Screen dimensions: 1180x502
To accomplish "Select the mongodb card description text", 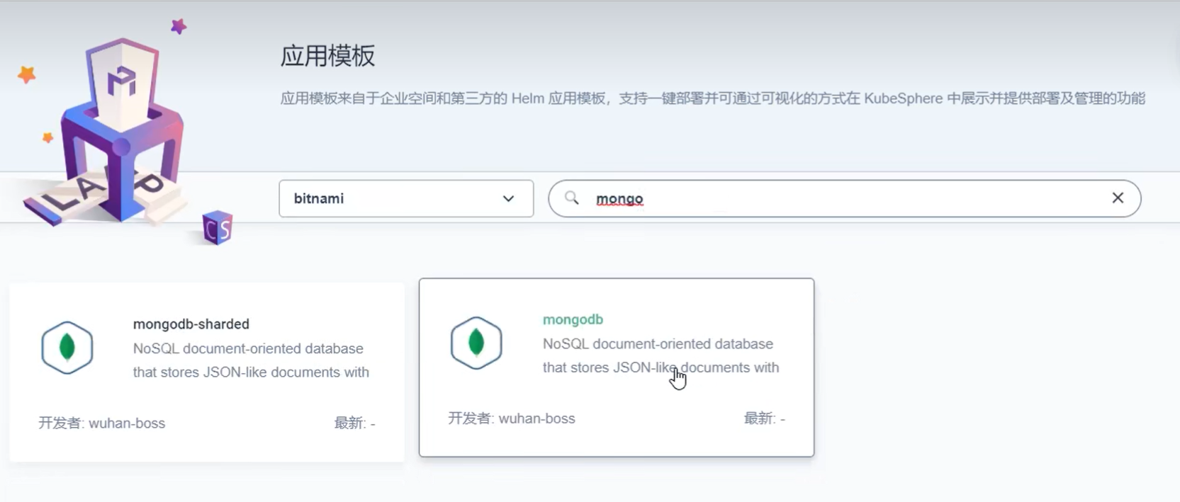I will click(x=661, y=355).
